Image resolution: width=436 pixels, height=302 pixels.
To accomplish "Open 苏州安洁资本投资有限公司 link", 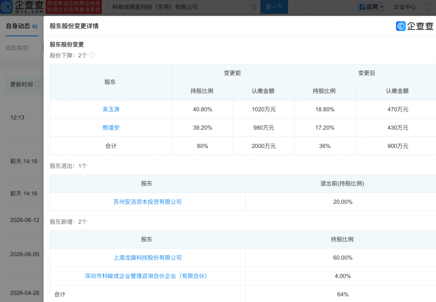I will tap(147, 202).
